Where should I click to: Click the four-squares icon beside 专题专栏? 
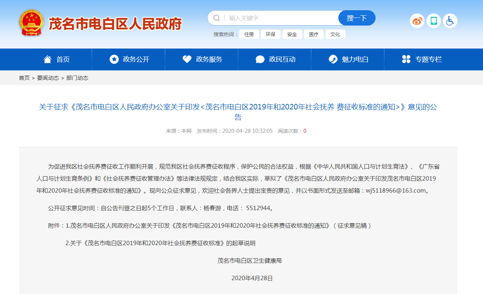[406, 59]
